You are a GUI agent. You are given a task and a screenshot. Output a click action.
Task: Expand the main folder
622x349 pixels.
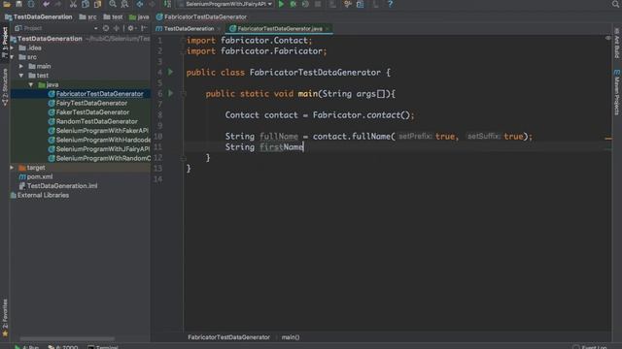(x=21, y=66)
